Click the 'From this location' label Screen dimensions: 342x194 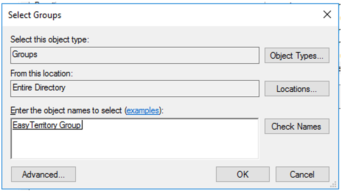tap(41, 73)
